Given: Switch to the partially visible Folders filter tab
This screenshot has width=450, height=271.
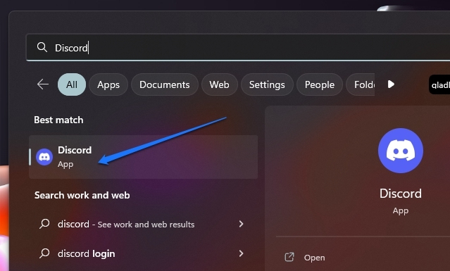Looking at the screenshot, I should (361, 84).
